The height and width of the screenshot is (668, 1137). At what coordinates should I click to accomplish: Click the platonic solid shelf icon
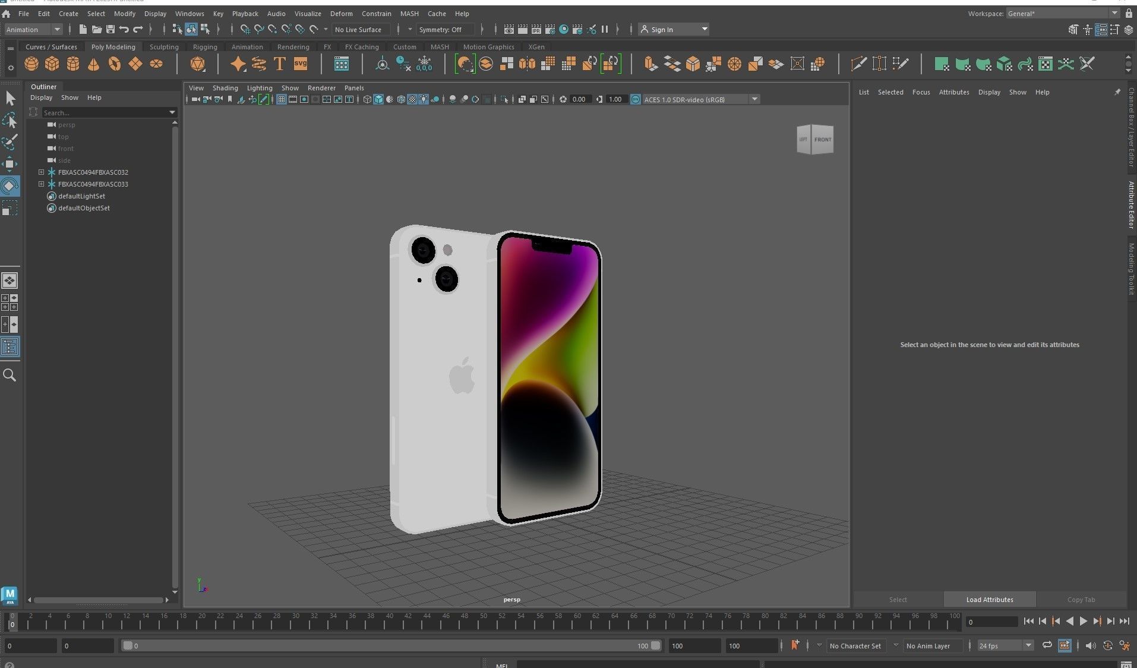coord(197,64)
